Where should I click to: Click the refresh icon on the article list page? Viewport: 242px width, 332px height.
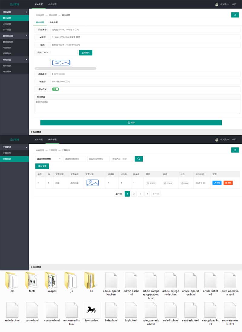[235, 150]
